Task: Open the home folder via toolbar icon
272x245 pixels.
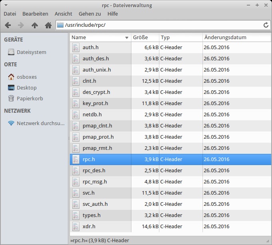Action: [48, 25]
